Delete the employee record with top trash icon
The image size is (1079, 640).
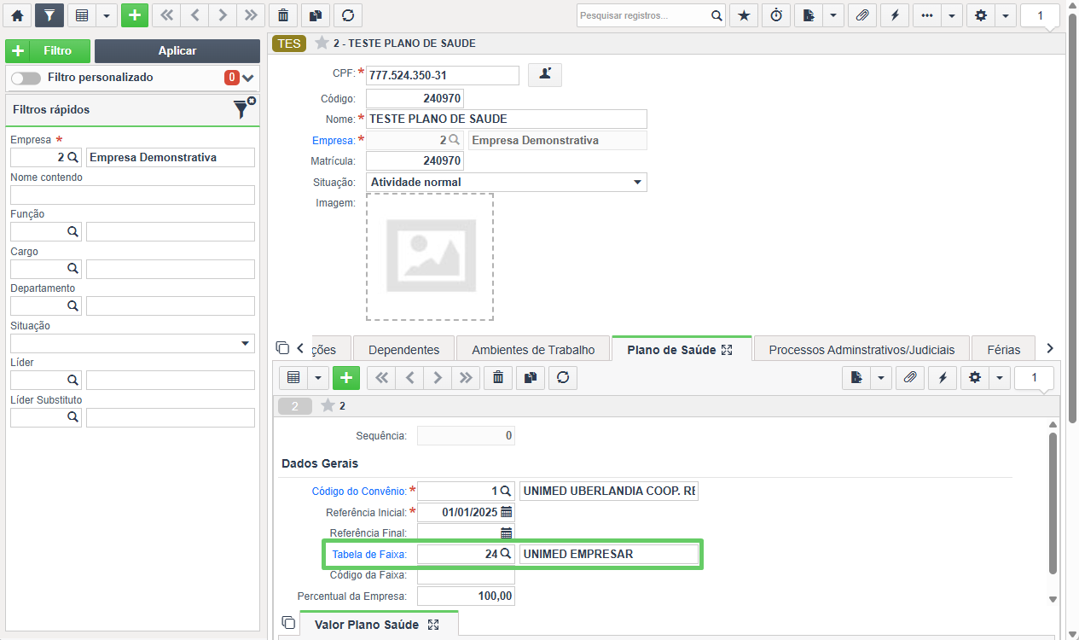coord(283,15)
